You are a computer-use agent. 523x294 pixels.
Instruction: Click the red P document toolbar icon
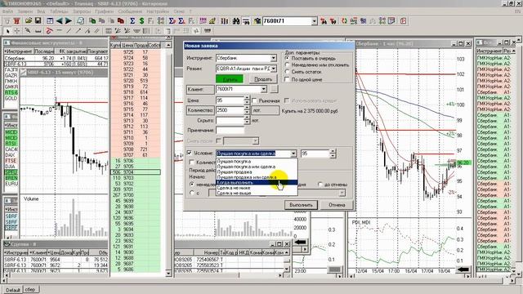coord(403,20)
